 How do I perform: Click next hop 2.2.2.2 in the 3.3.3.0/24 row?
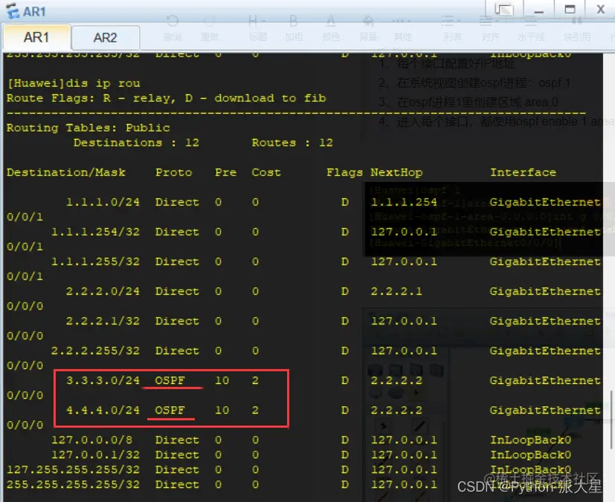point(396,381)
